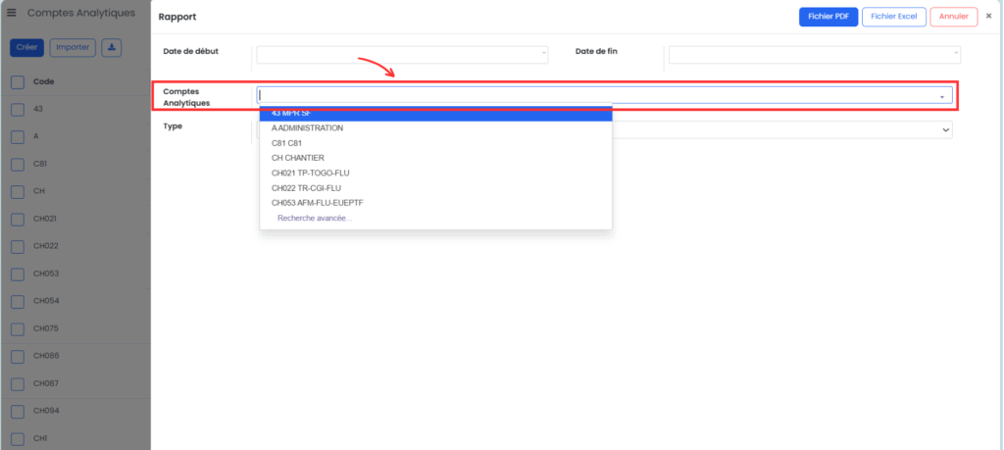Export report with Fichier PDF button
1004x450 pixels.
click(x=828, y=17)
